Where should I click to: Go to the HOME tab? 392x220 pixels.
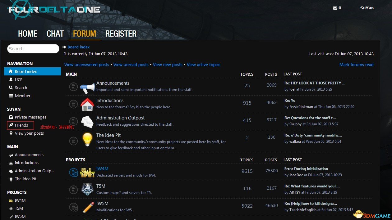[28, 34]
